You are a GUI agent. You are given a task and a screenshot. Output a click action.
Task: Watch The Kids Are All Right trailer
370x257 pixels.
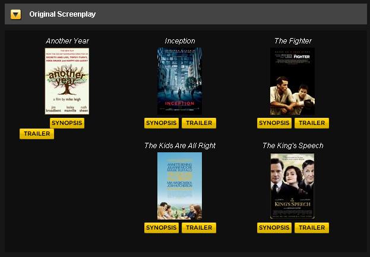coord(199,228)
